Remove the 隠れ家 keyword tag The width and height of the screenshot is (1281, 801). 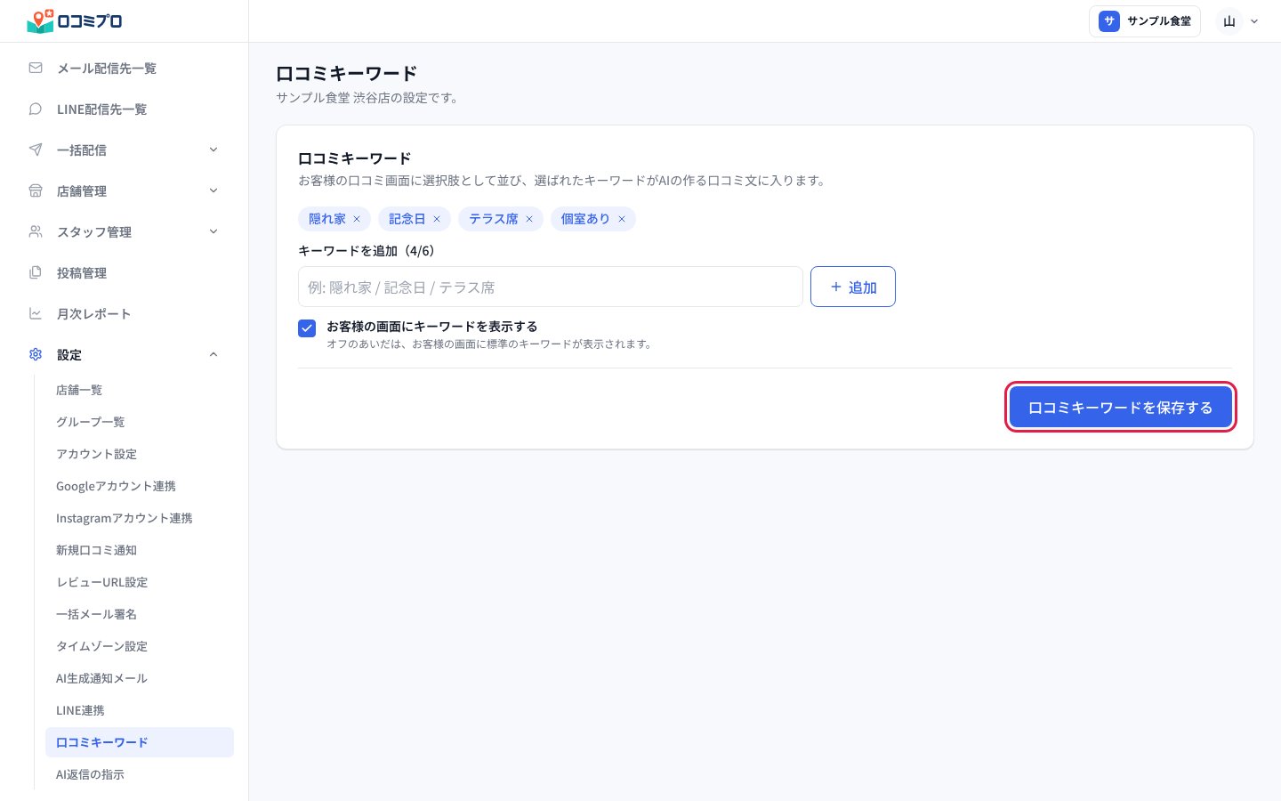click(x=357, y=219)
